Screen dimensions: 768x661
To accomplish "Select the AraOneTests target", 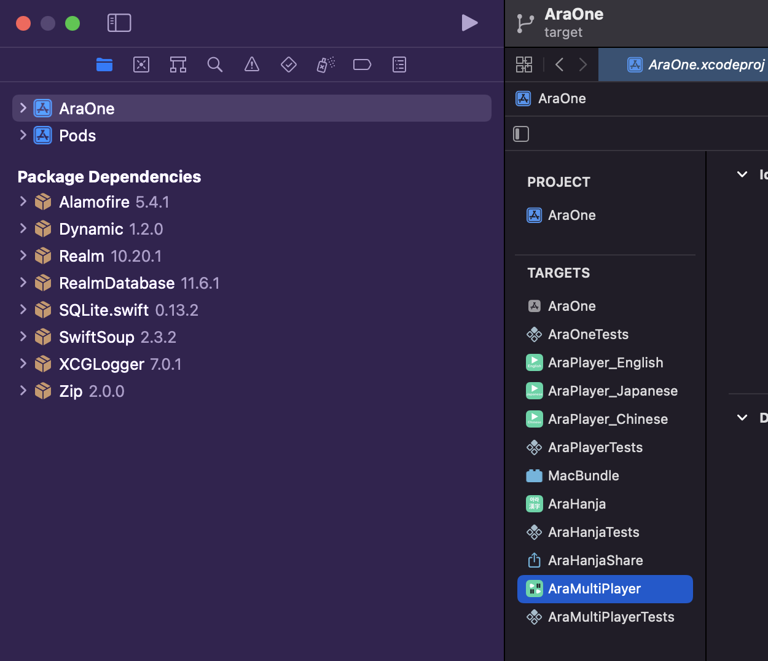I will click(x=605, y=334).
